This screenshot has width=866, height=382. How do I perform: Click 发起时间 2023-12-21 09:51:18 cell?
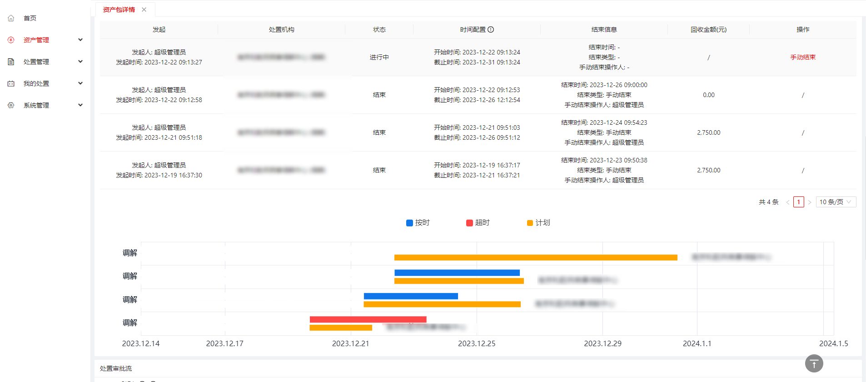159,137
